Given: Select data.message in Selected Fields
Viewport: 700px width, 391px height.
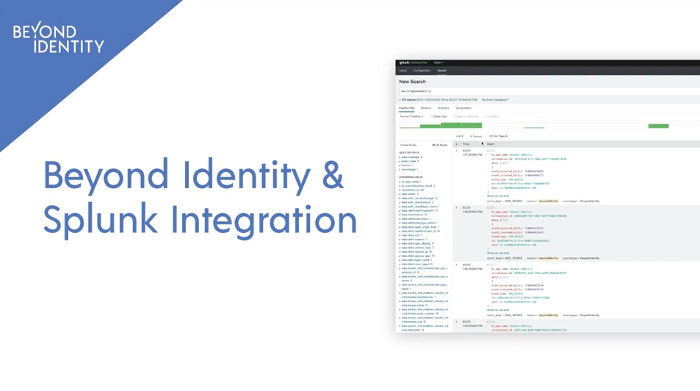Looking at the screenshot, I should pyautogui.click(x=411, y=157).
